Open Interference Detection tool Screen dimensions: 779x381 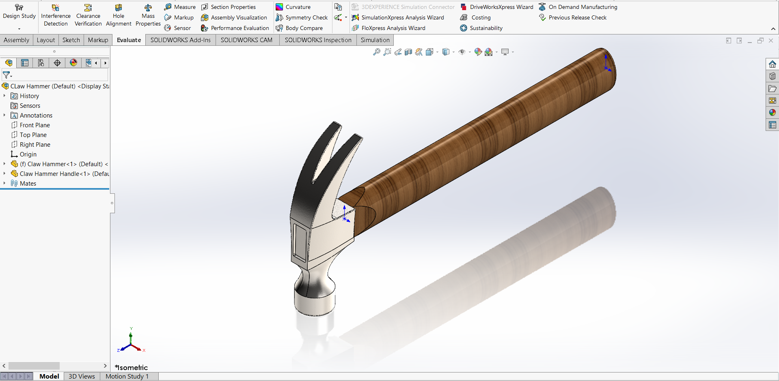56,15
